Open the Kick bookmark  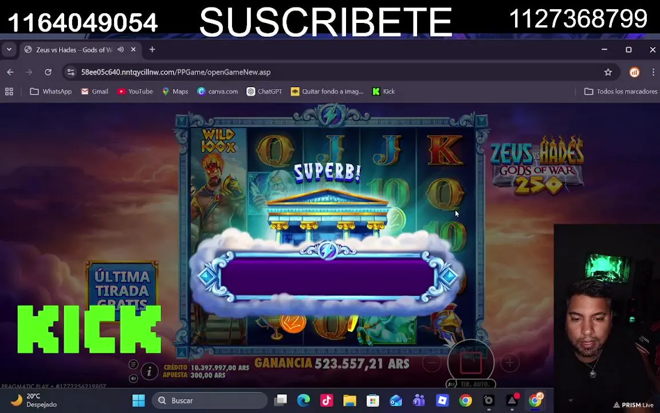(383, 91)
